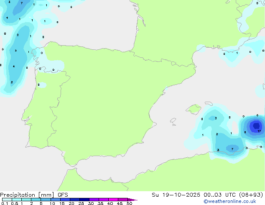
Task: Pick the 5–10 mm legend swatch
Action: pyautogui.click(x=46, y=200)
